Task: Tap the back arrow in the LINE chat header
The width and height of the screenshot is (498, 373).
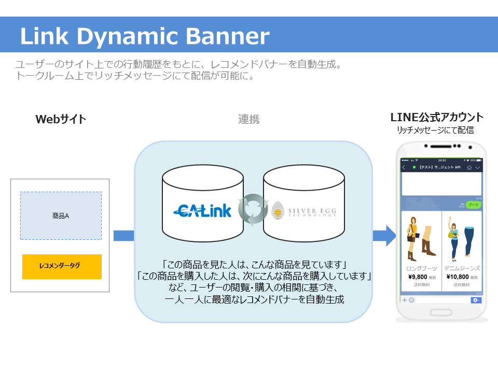Action: (404, 167)
